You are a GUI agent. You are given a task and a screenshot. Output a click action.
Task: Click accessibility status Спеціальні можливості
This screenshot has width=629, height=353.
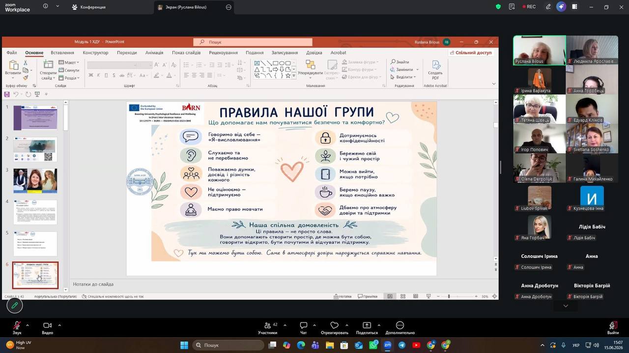click(113, 296)
